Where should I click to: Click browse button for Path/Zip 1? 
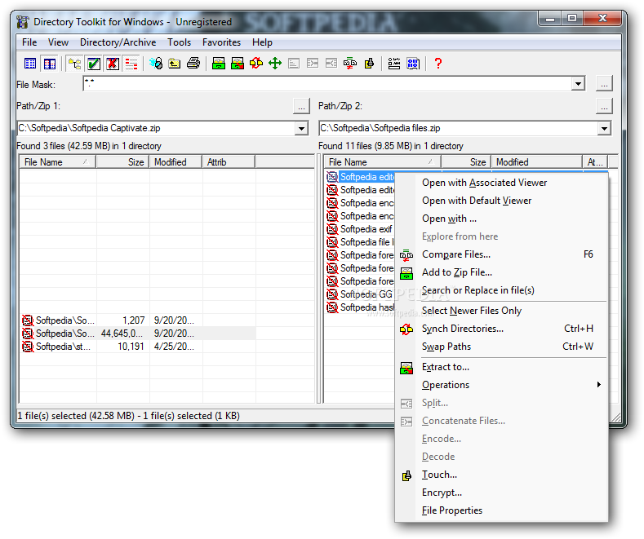pos(301,106)
